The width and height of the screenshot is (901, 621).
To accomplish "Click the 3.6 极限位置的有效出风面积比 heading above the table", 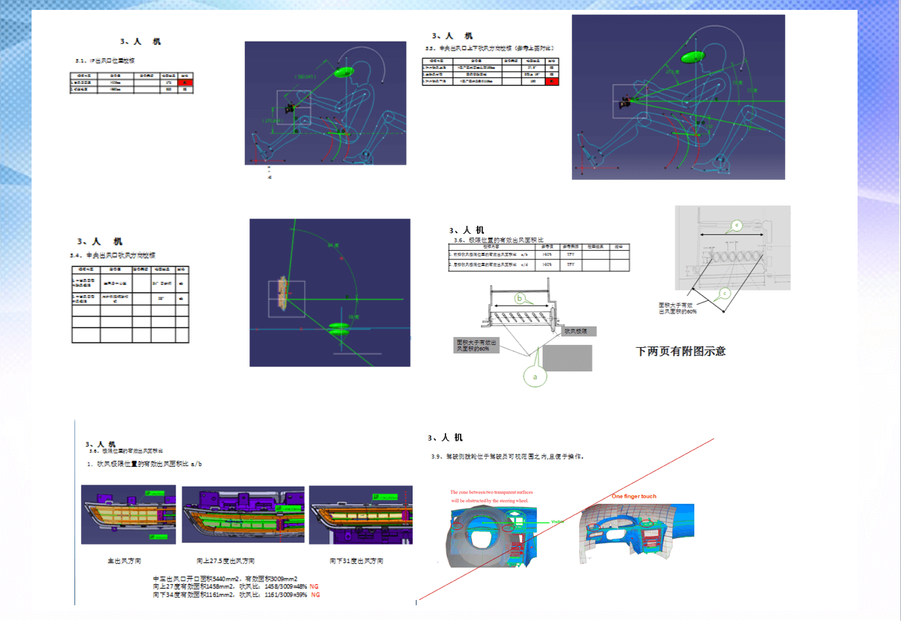I will pyautogui.click(x=499, y=240).
